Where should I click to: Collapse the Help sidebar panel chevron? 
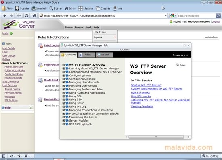[31, 108]
